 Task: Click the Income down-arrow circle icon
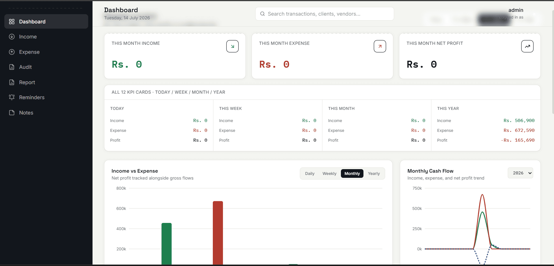[12, 37]
